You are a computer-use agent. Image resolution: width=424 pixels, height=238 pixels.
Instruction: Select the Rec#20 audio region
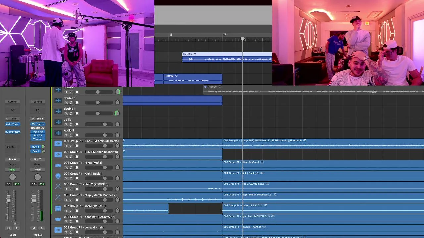pos(314,89)
